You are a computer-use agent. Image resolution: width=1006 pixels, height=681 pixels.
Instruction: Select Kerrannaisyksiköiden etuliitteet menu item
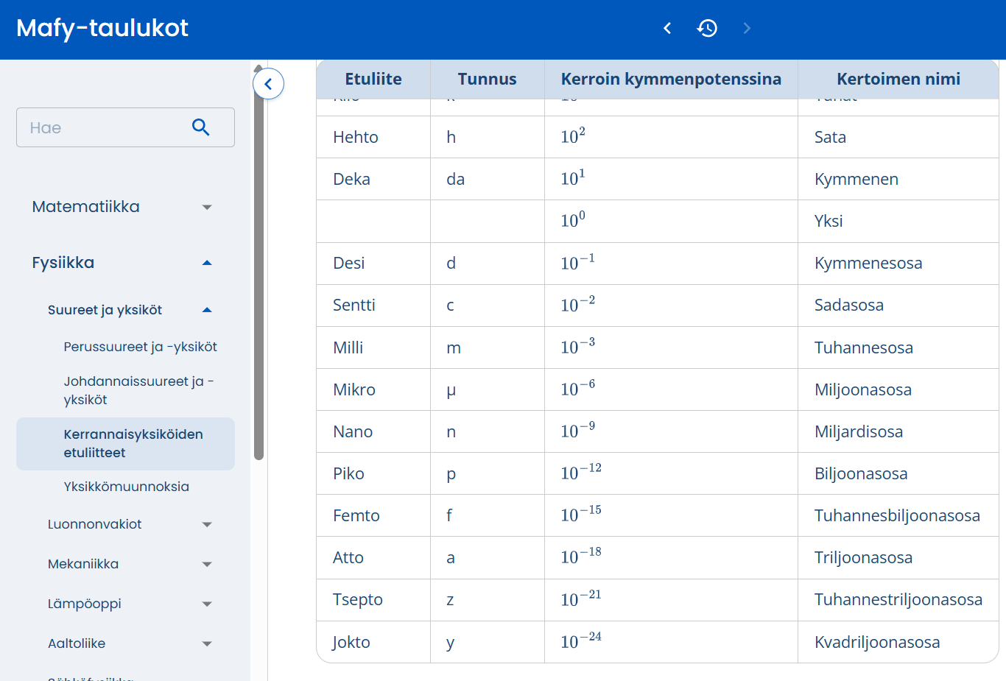click(125, 444)
